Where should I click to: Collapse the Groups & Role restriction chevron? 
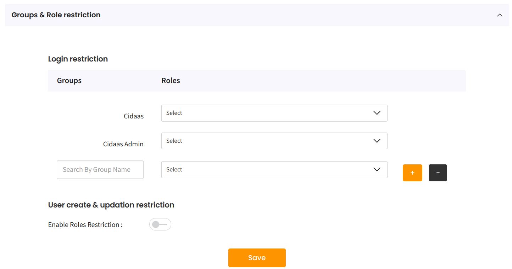click(x=500, y=15)
